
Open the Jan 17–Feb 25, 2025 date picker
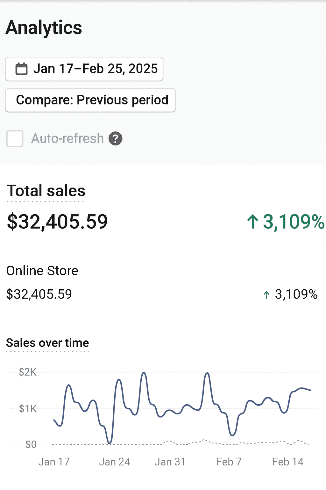tap(84, 69)
